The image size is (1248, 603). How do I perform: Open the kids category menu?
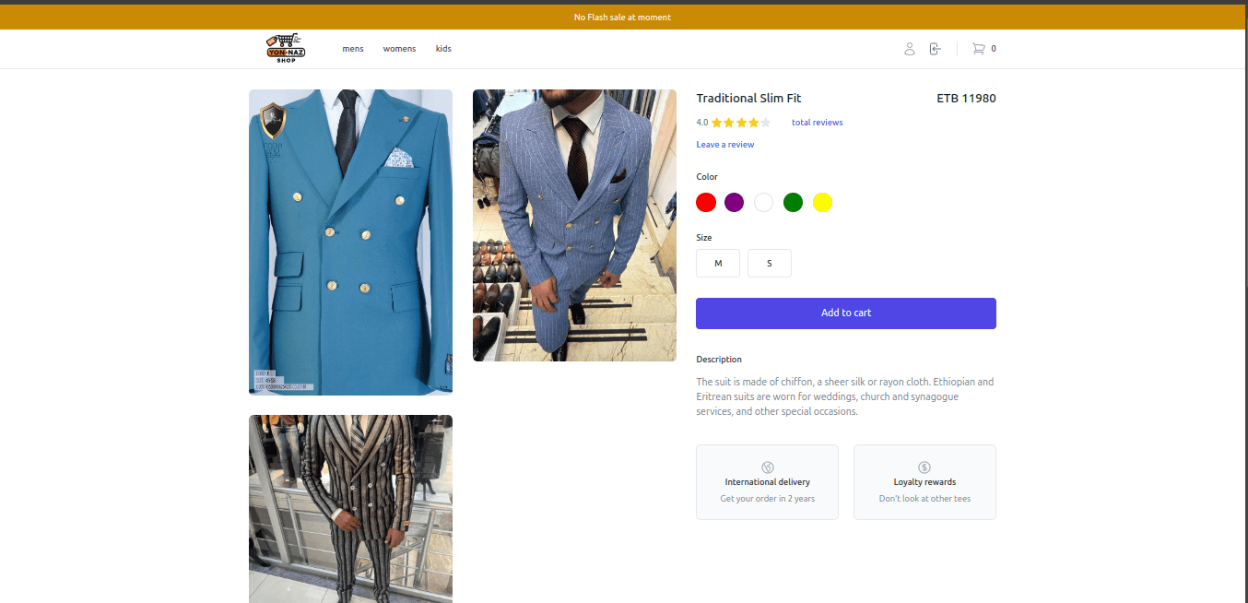coord(443,49)
